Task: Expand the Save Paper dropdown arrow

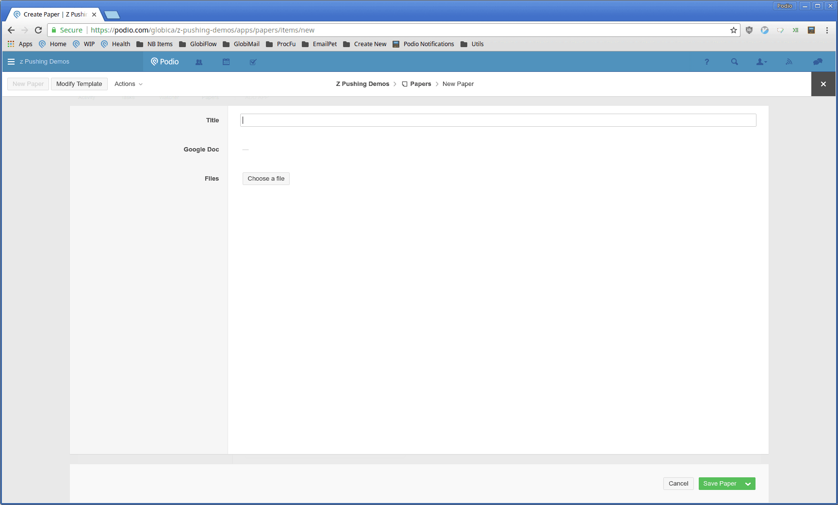Action: click(x=748, y=484)
